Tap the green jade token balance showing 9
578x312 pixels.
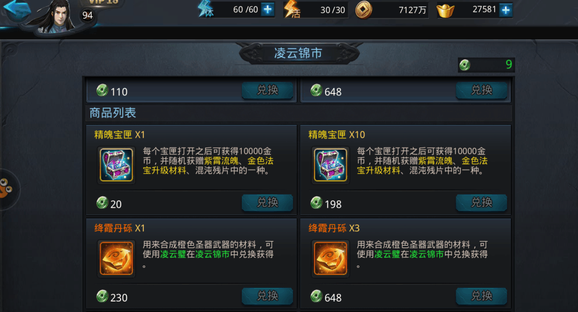[x=486, y=65]
